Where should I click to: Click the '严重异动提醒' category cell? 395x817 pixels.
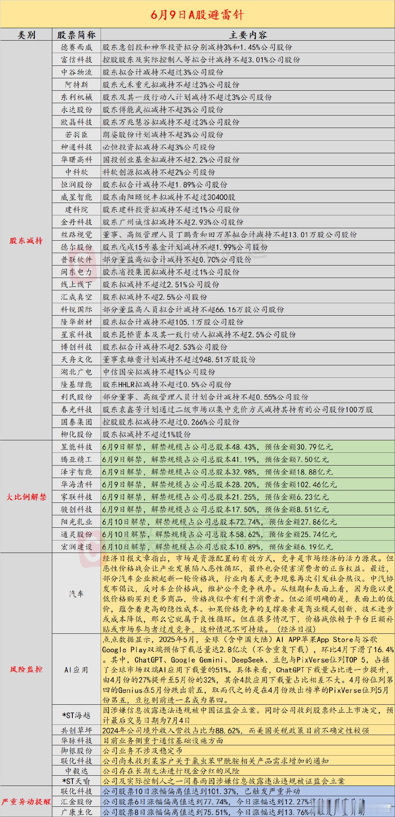tap(26, 801)
